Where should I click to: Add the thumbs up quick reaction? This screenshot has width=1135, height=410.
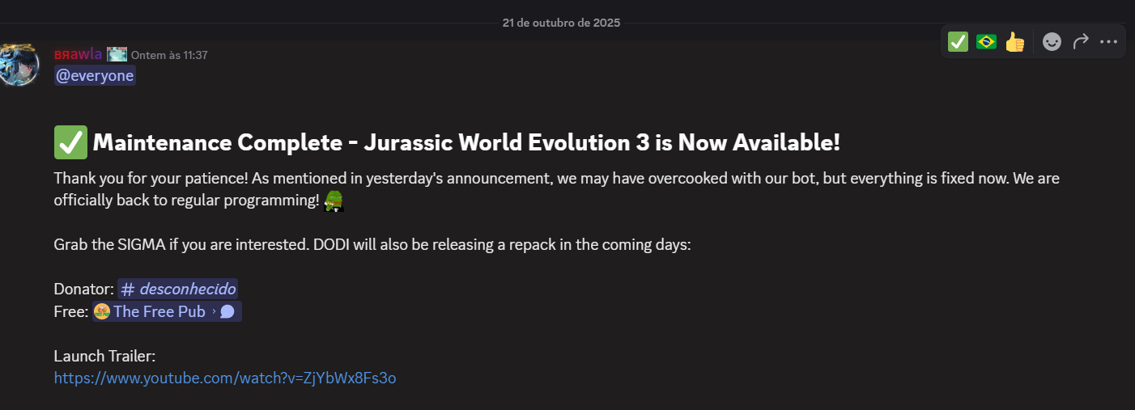(1015, 41)
